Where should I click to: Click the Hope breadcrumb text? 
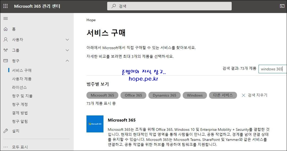[x=91, y=20]
